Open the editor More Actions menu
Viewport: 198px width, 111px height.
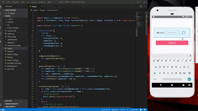point(145,6)
